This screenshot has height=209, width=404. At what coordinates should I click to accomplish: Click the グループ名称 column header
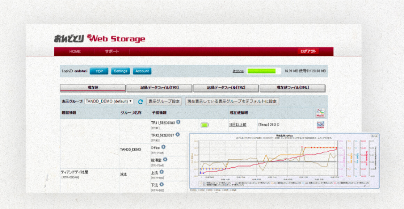(x=131, y=113)
